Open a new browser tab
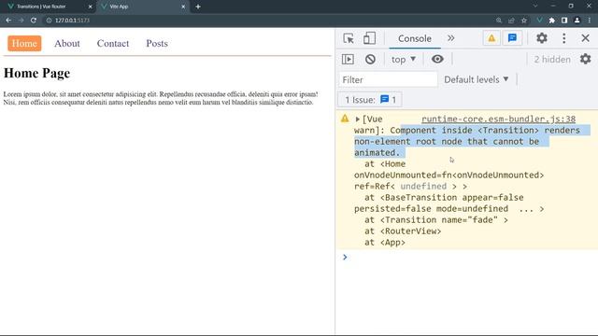This screenshot has width=598, height=336. (198, 7)
